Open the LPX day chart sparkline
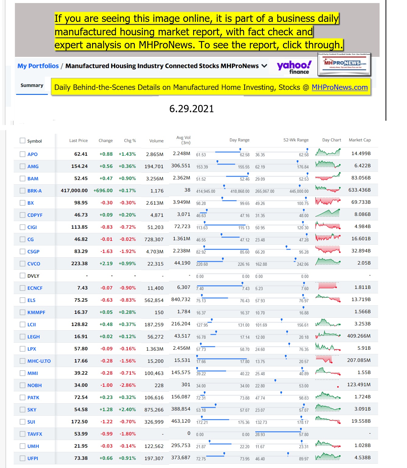Image resolution: width=407 pixels, height=468 pixels. point(328,347)
